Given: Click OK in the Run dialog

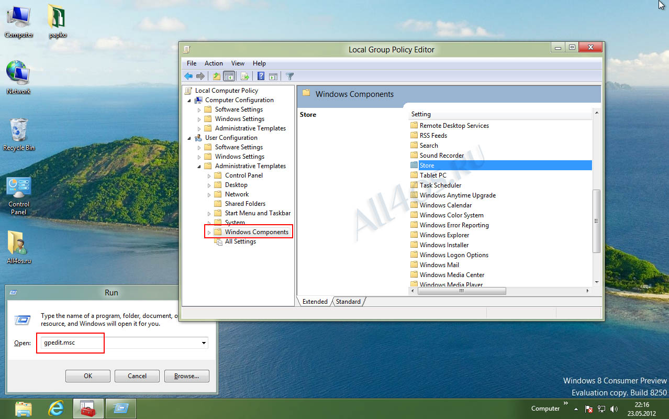Looking at the screenshot, I should [x=88, y=376].
